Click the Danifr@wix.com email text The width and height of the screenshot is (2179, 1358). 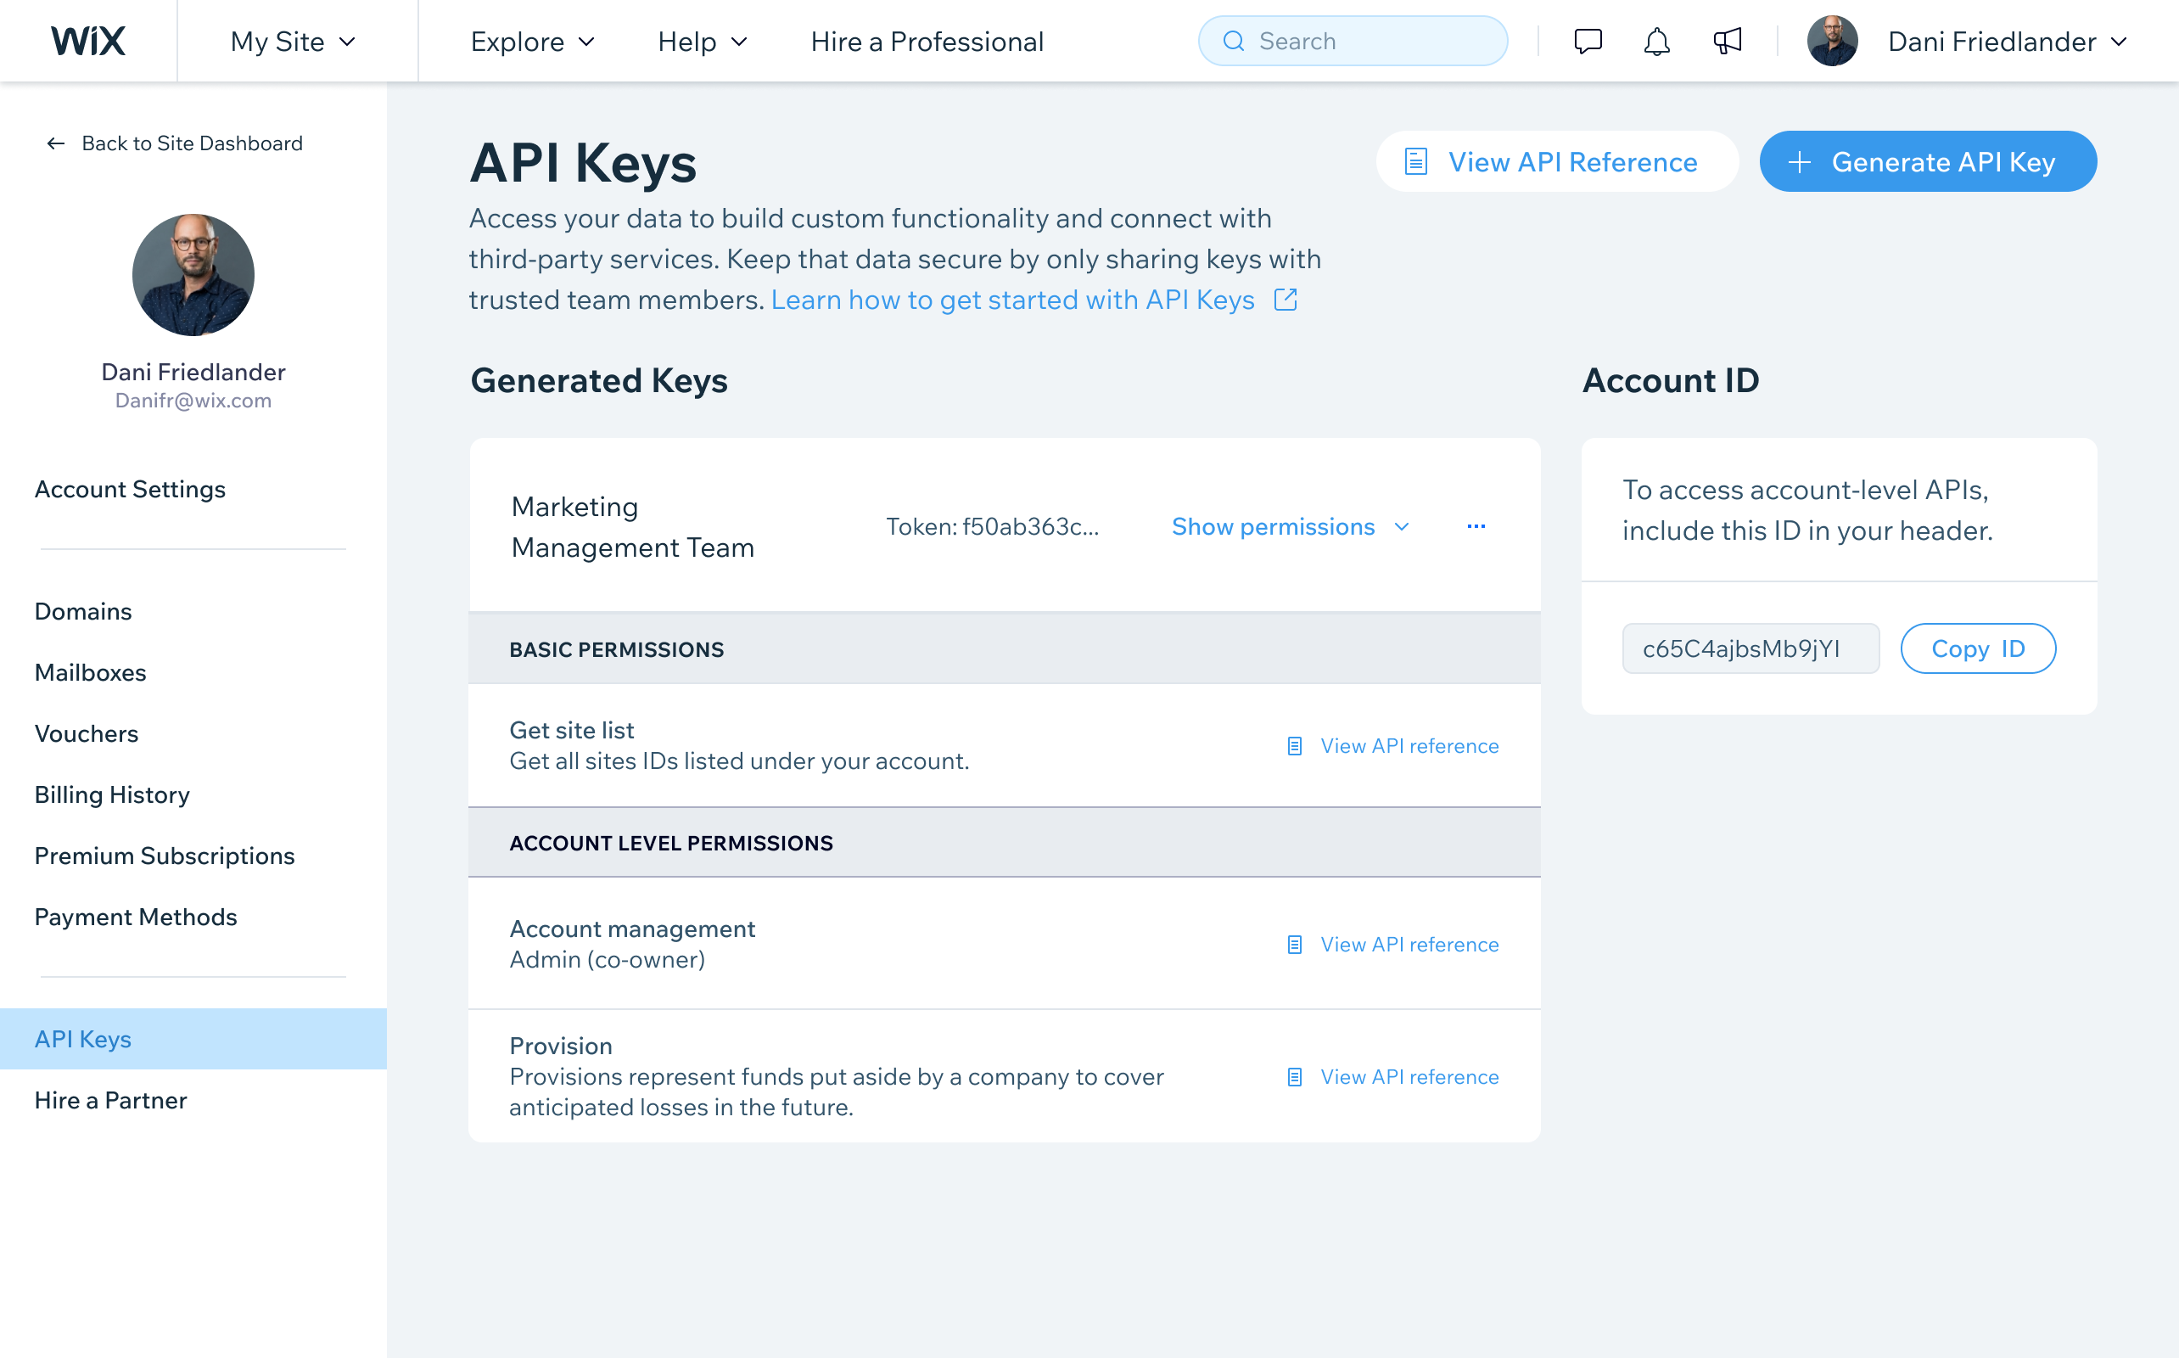pyautogui.click(x=193, y=401)
